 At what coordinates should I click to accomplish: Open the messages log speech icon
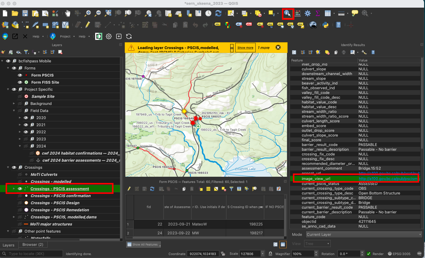(x=419, y=254)
